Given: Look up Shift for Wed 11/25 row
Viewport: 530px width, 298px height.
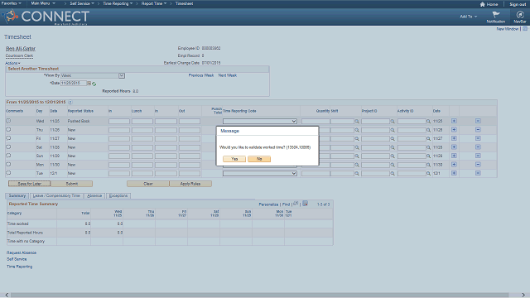Looking at the screenshot, I should [357, 122].
